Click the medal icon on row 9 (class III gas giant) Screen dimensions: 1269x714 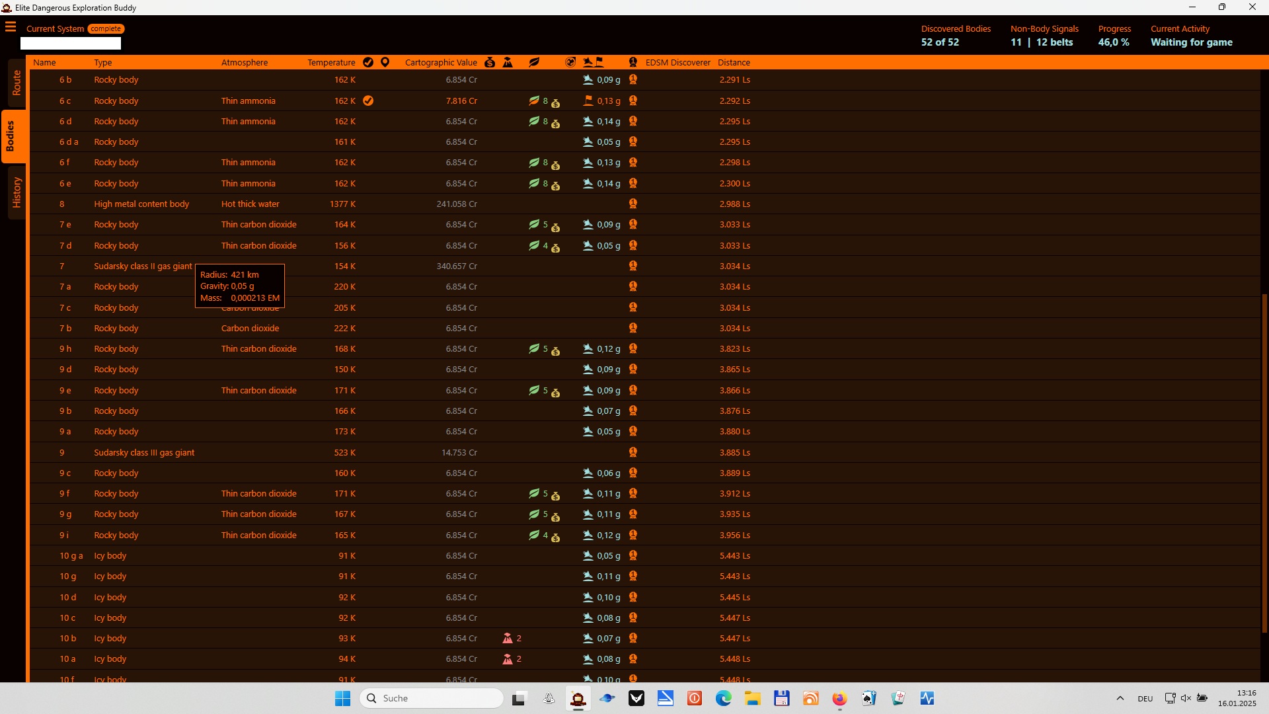pyautogui.click(x=633, y=452)
